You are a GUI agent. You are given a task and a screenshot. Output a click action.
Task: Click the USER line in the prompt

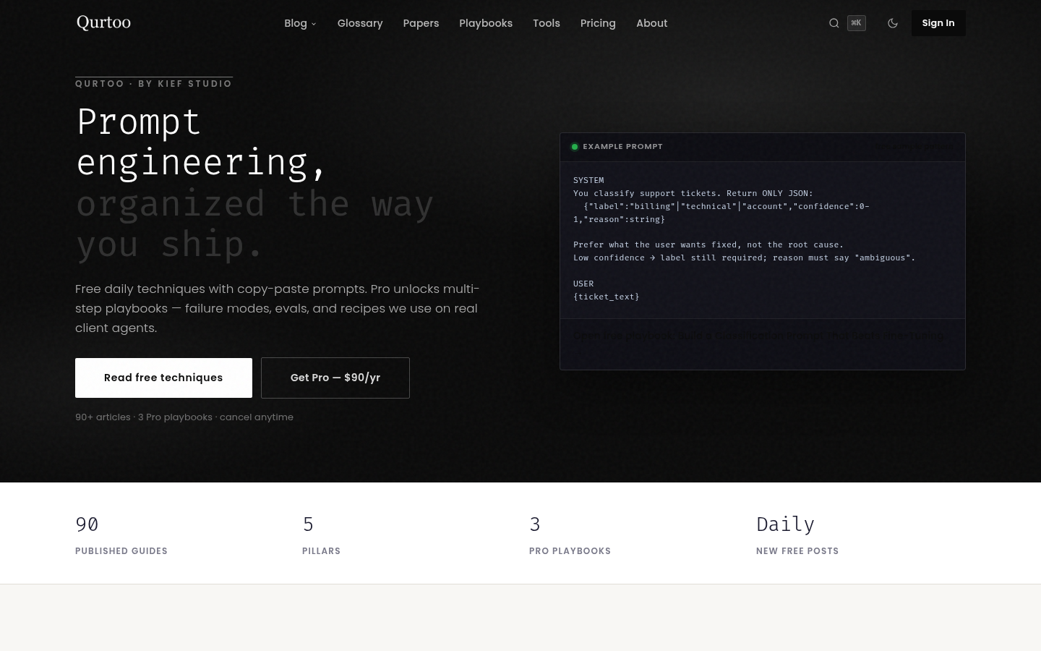pos(583,284)
